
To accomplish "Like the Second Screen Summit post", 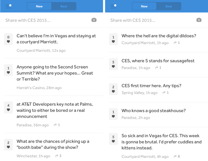I will pos(8,73).
